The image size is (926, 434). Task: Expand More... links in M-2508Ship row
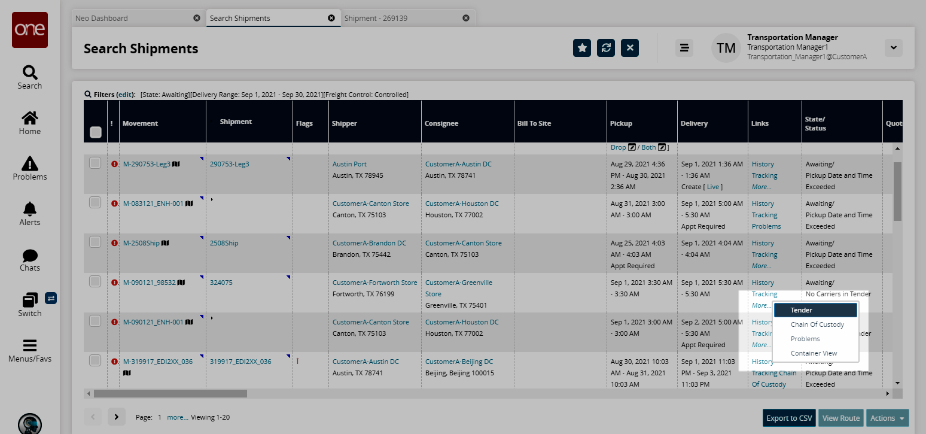pyautogui.click(x=761, y=266)
